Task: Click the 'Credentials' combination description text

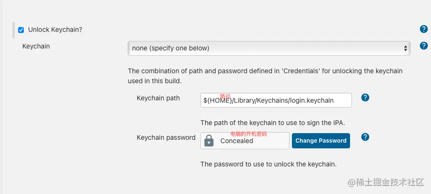Action: (265, 76)
